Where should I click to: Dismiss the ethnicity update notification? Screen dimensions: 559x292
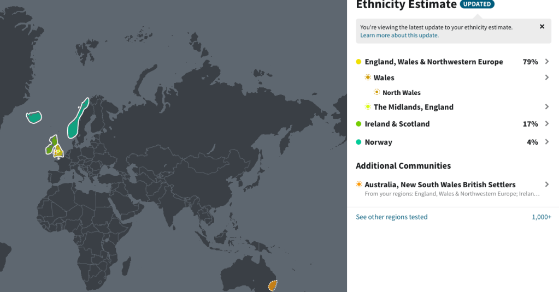tap(542, 27)
